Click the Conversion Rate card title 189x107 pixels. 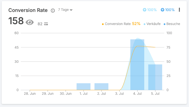click(x=28, y=10)
